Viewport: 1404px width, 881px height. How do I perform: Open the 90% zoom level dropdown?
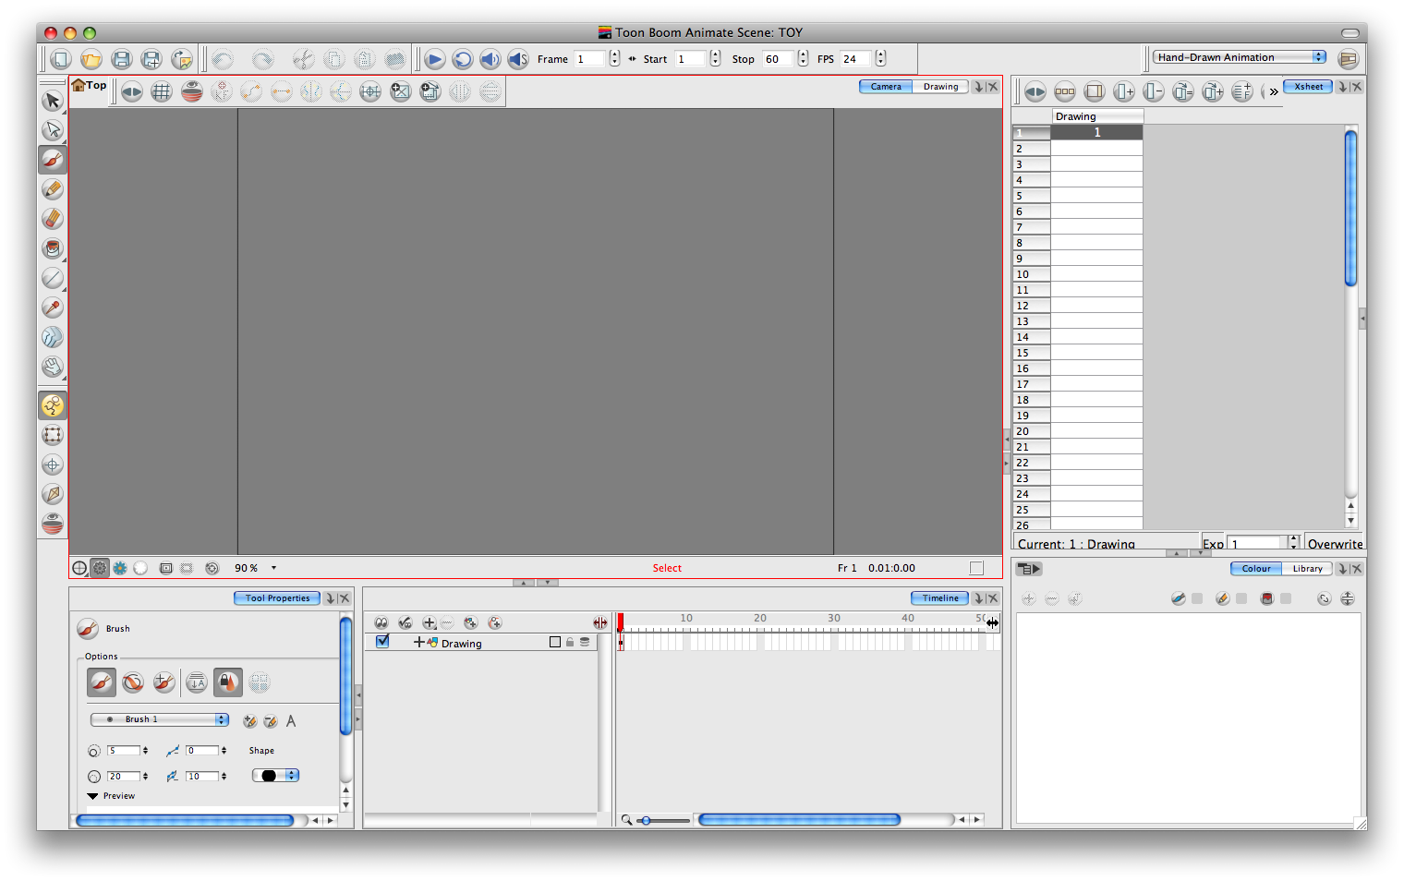pyautogui.click(x=273, y=568)
